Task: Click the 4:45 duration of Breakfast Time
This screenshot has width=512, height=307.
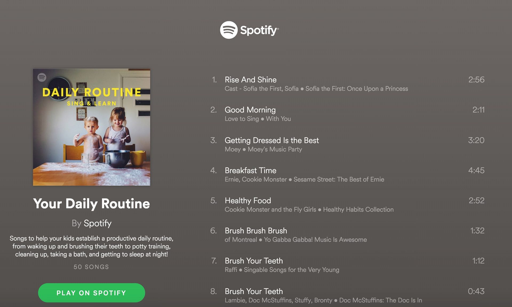Action: [476, 170]
